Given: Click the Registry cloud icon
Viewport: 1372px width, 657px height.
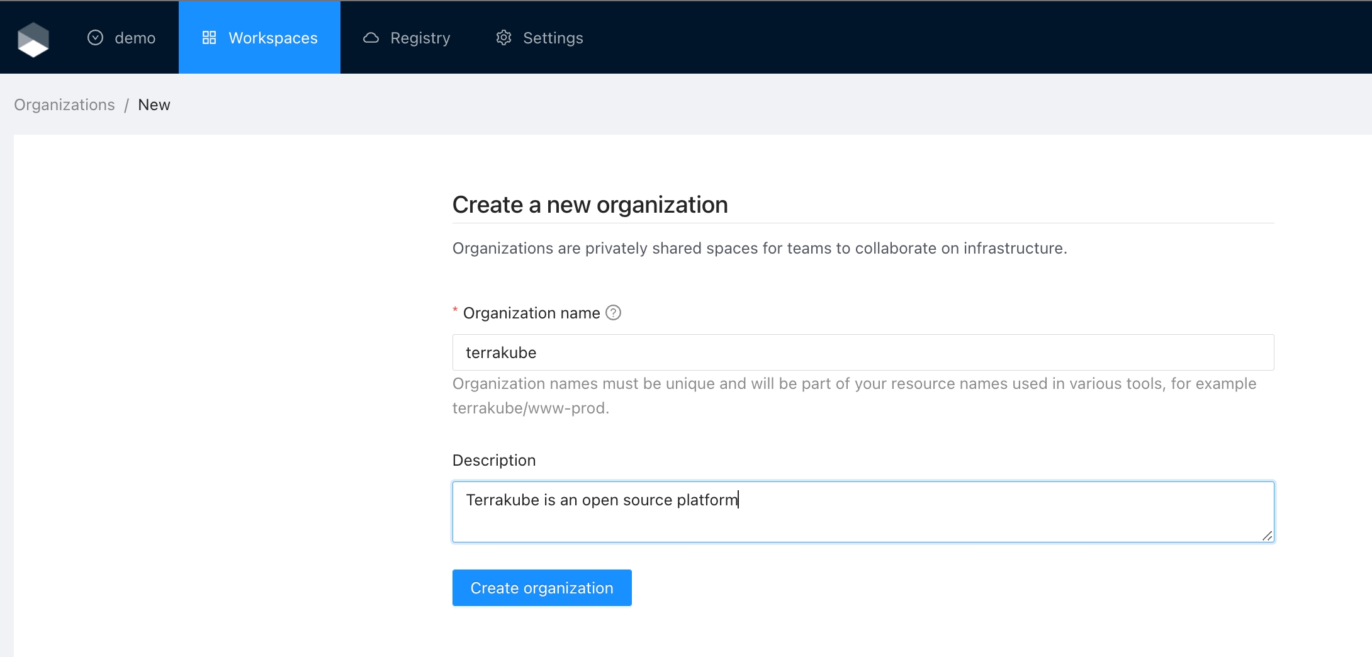Looking at the screenshot, I should [371, 38].
